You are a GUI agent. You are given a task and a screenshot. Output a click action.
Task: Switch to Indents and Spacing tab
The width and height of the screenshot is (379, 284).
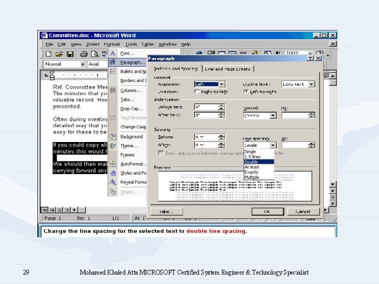176,68
